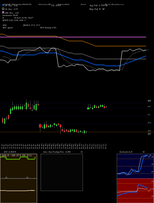
Task: Click the large red gap-down candle near 0.74
Action: coord(40,126)
